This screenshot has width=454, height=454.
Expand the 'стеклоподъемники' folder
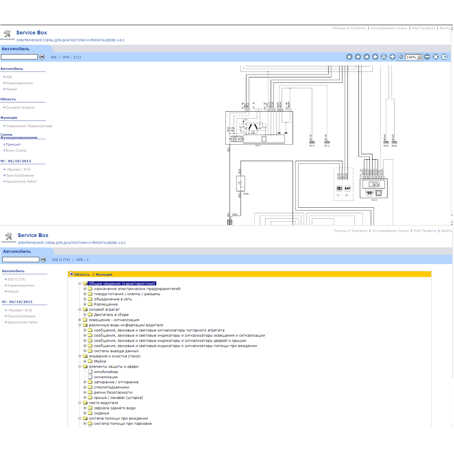point(85,387)
